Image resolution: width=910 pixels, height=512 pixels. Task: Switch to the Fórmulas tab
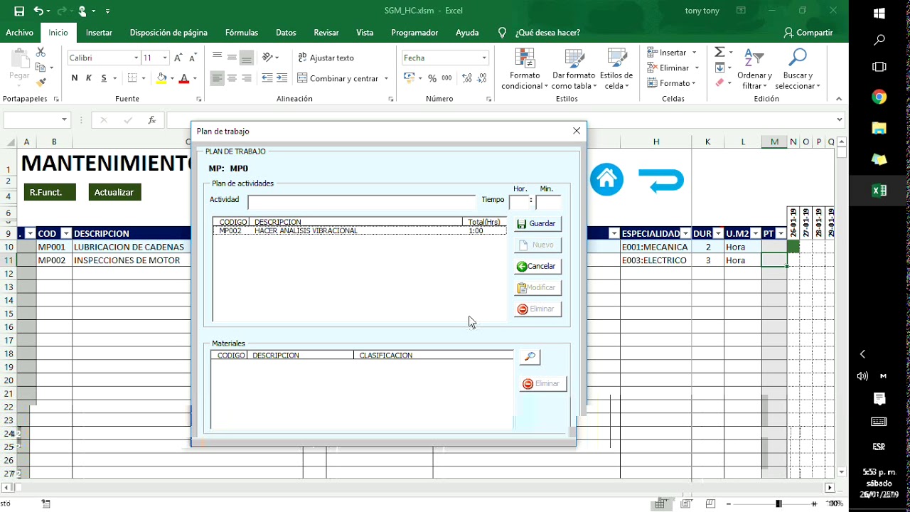pyautogui.click(x=242, y=33)
